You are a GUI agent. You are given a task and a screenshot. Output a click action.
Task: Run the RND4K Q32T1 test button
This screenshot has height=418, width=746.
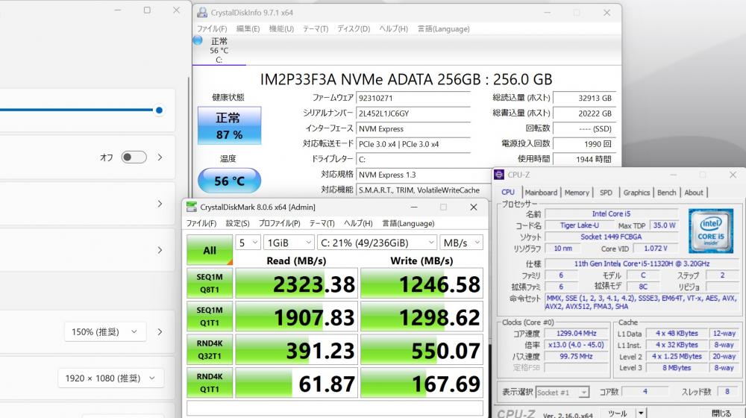(x=210, y=350)
